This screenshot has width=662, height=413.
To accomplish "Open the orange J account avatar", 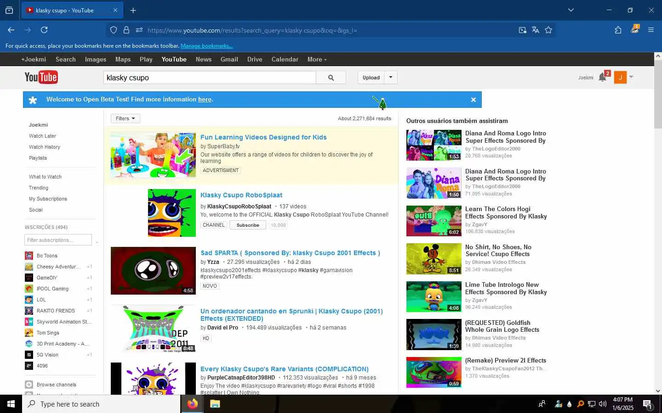I will 620,78.
